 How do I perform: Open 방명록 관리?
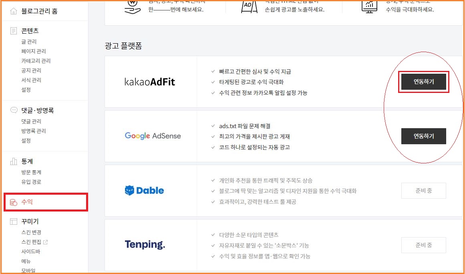point(34,131)
